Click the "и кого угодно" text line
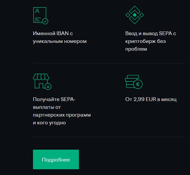 [49, 123]
